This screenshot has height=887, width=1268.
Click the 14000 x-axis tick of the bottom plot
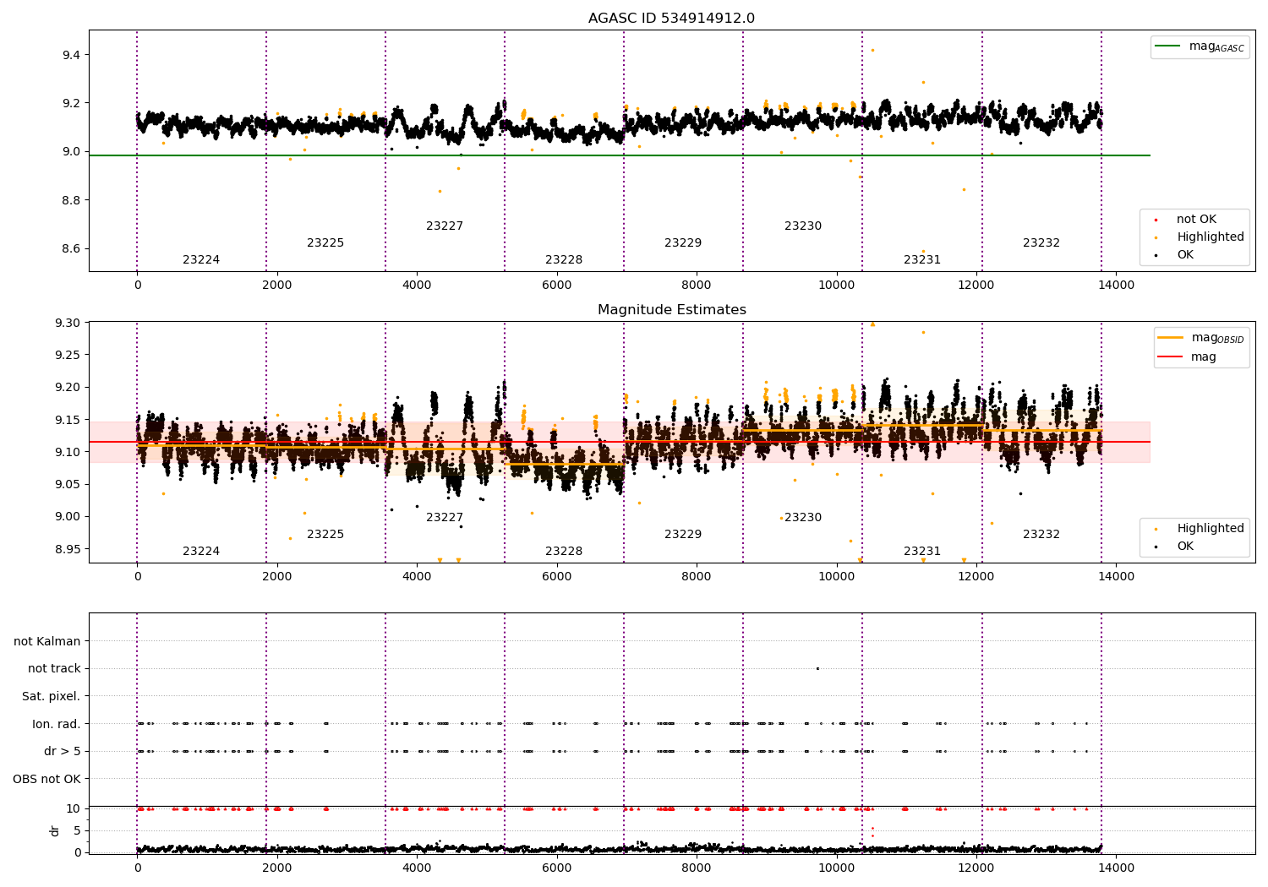(x=1116, y=868)
